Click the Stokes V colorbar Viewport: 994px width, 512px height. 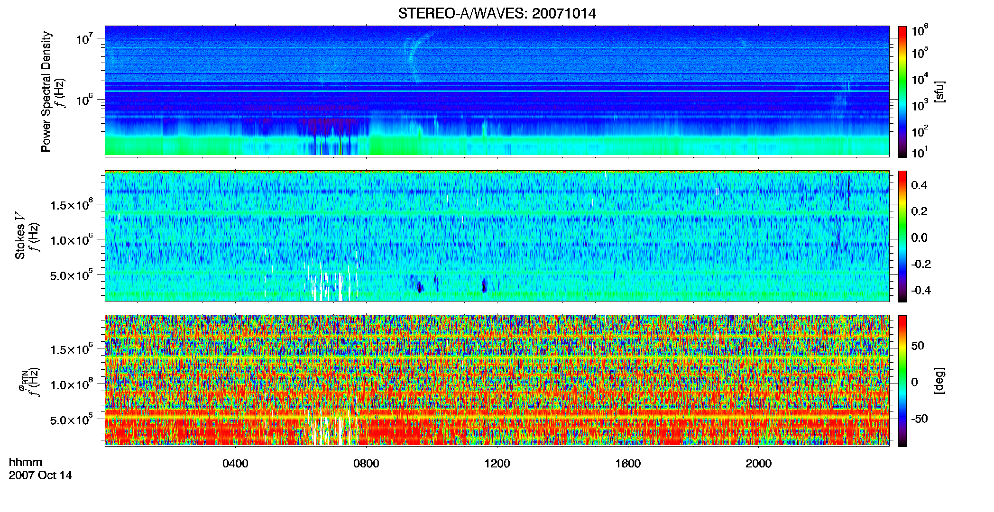902,236
